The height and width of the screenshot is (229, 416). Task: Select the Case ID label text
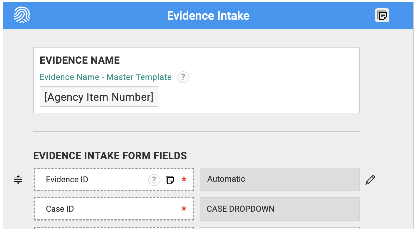click(x=60, y=209)
